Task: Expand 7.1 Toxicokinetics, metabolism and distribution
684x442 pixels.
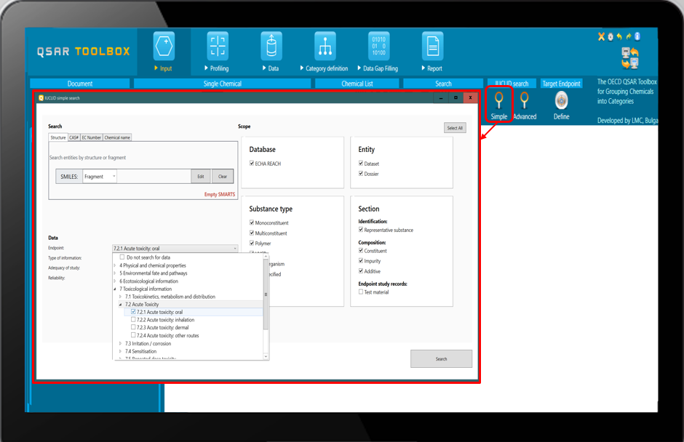Action: tap(120, 297)
